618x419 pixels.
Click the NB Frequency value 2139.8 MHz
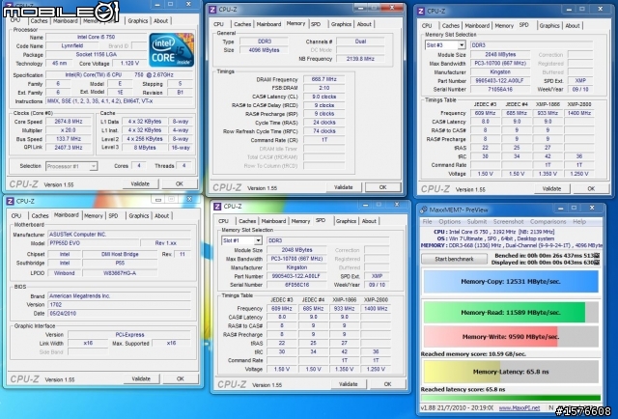point(360,59)
